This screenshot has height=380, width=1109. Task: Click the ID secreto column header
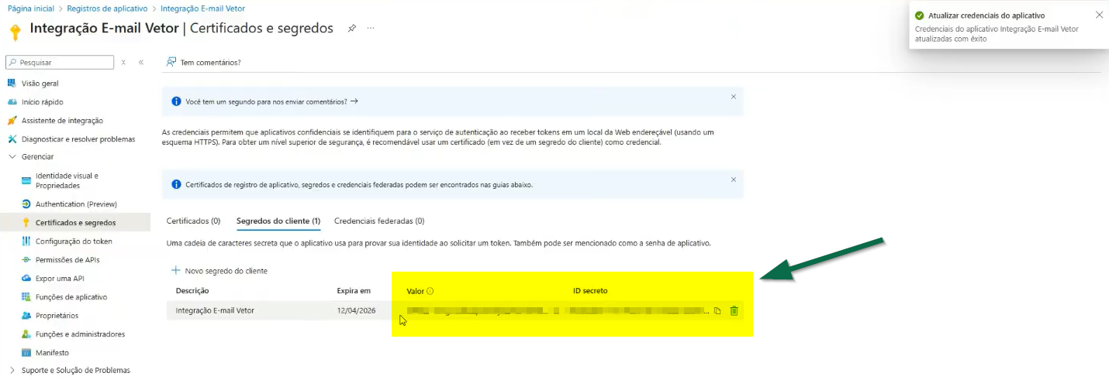click(590, 291)
